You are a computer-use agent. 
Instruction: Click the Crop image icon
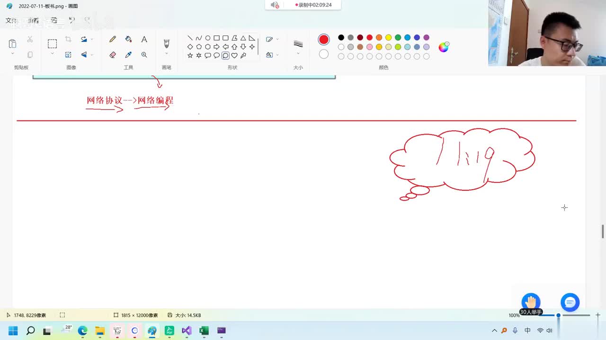(68, 39)
